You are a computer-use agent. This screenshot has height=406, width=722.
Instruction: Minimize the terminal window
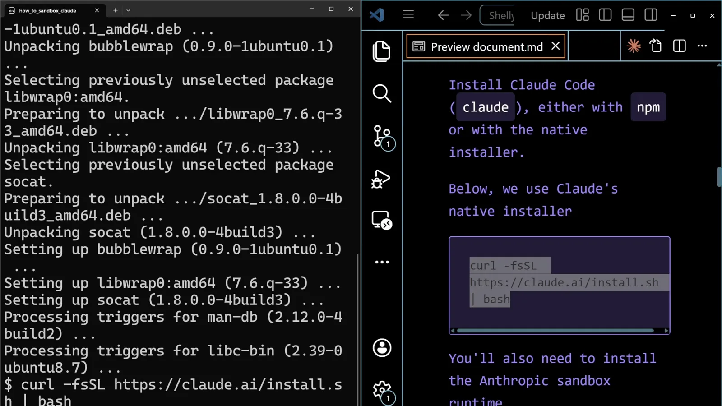tap(311, 9)
